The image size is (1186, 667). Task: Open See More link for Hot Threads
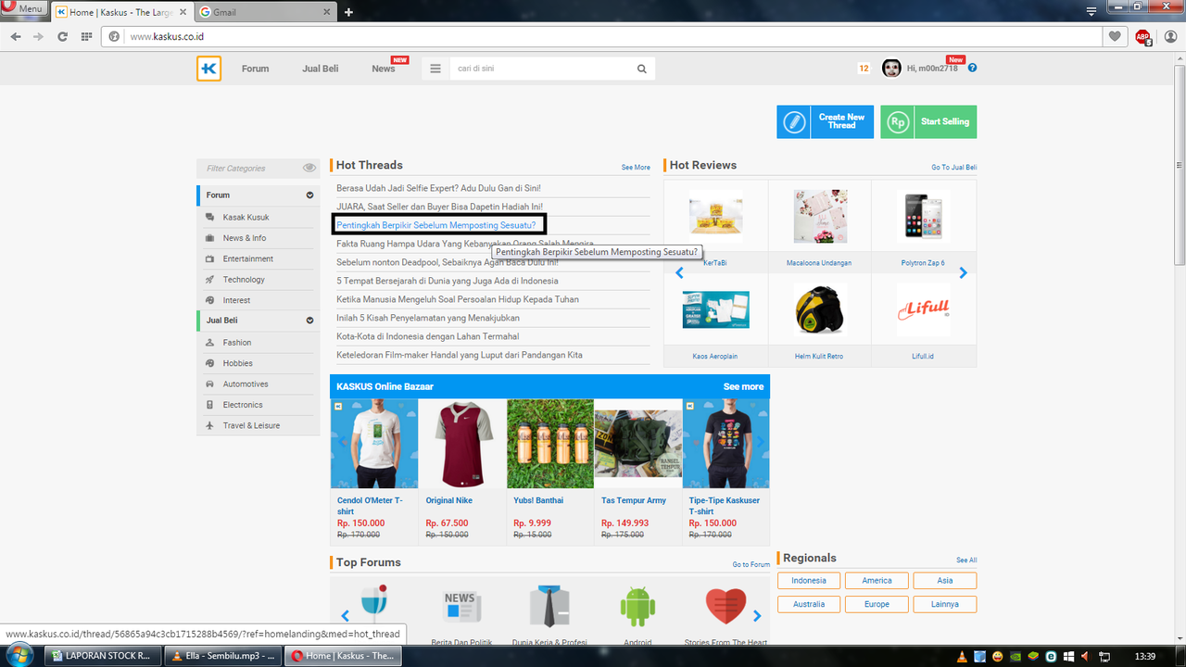(636, 168)
